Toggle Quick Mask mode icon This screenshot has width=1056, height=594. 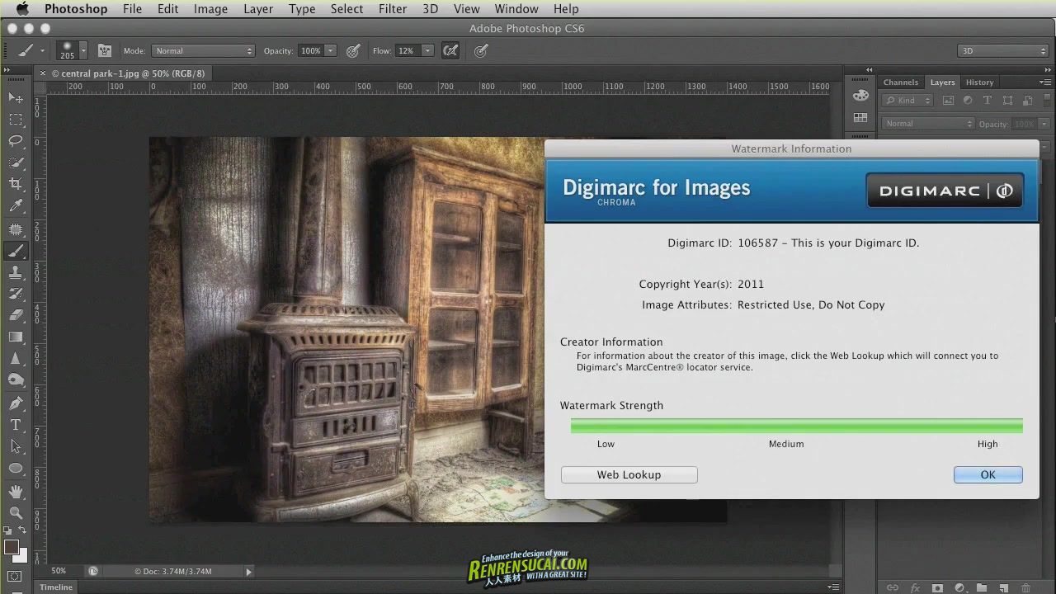(x=15, y=576)
